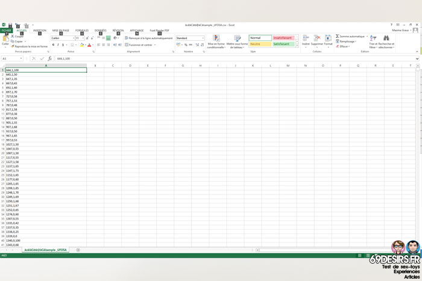Viewport: 422px width, 281px height.
Task: Open FICHIER tab
Action: (6, 30)
